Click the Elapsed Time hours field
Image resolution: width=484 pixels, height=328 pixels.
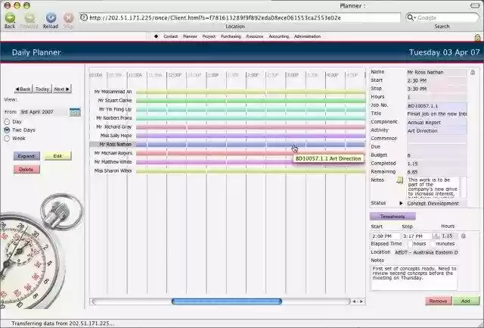click(x=410, y=244)
